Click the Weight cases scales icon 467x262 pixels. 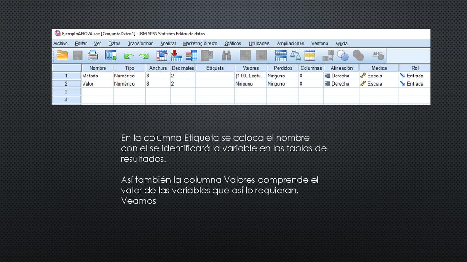tap(295, 55)
